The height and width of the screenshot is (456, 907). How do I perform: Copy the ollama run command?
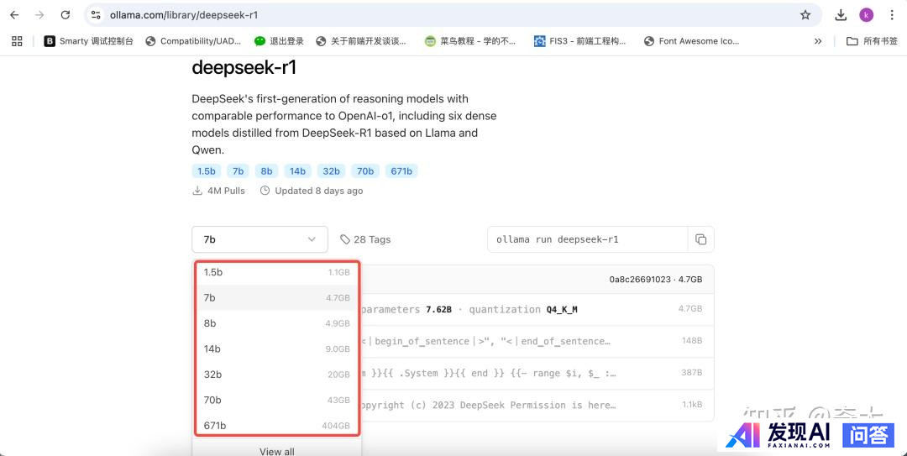(700, 239)
